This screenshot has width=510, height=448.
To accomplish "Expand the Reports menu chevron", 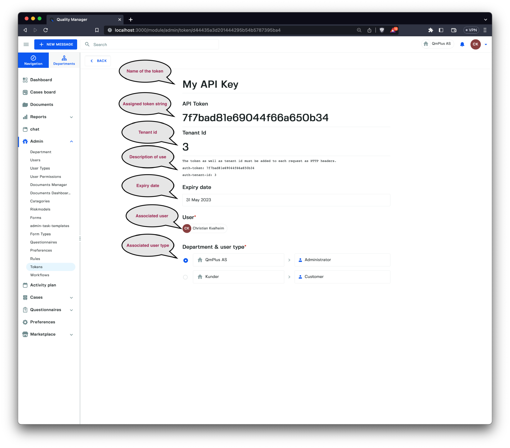I will click(x=71, y=117).
